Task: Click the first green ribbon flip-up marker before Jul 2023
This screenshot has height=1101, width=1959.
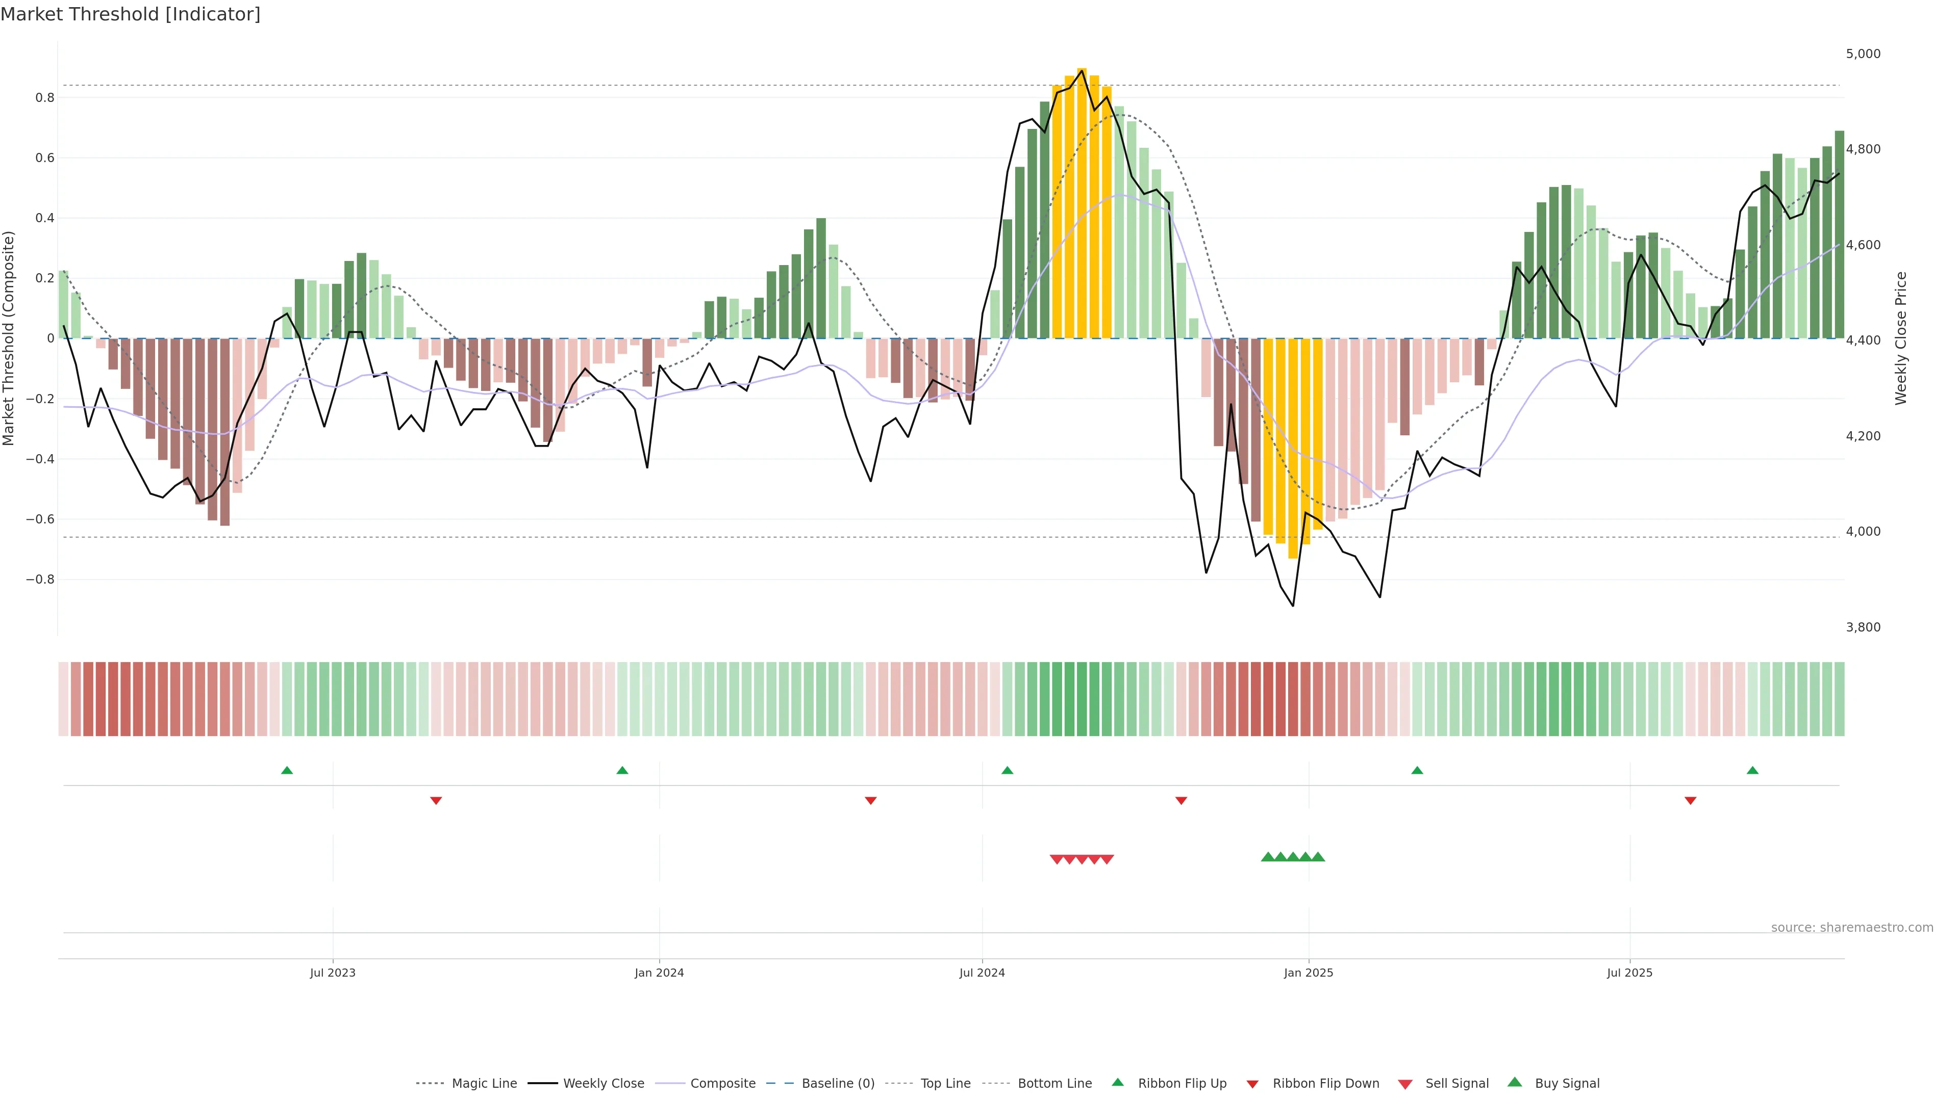Action: click(287, 771)
